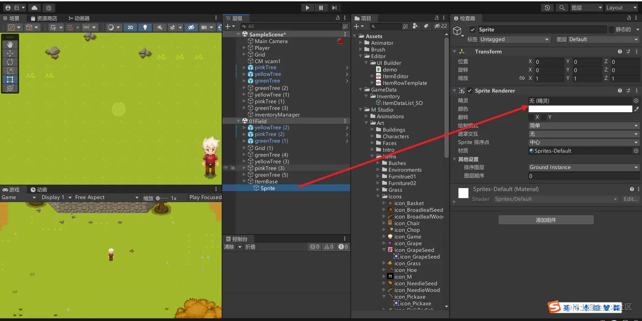Advance one frame with the Step button
This screenshot has width=642, height=321.
pyautogui.click(x=334, y=8)
